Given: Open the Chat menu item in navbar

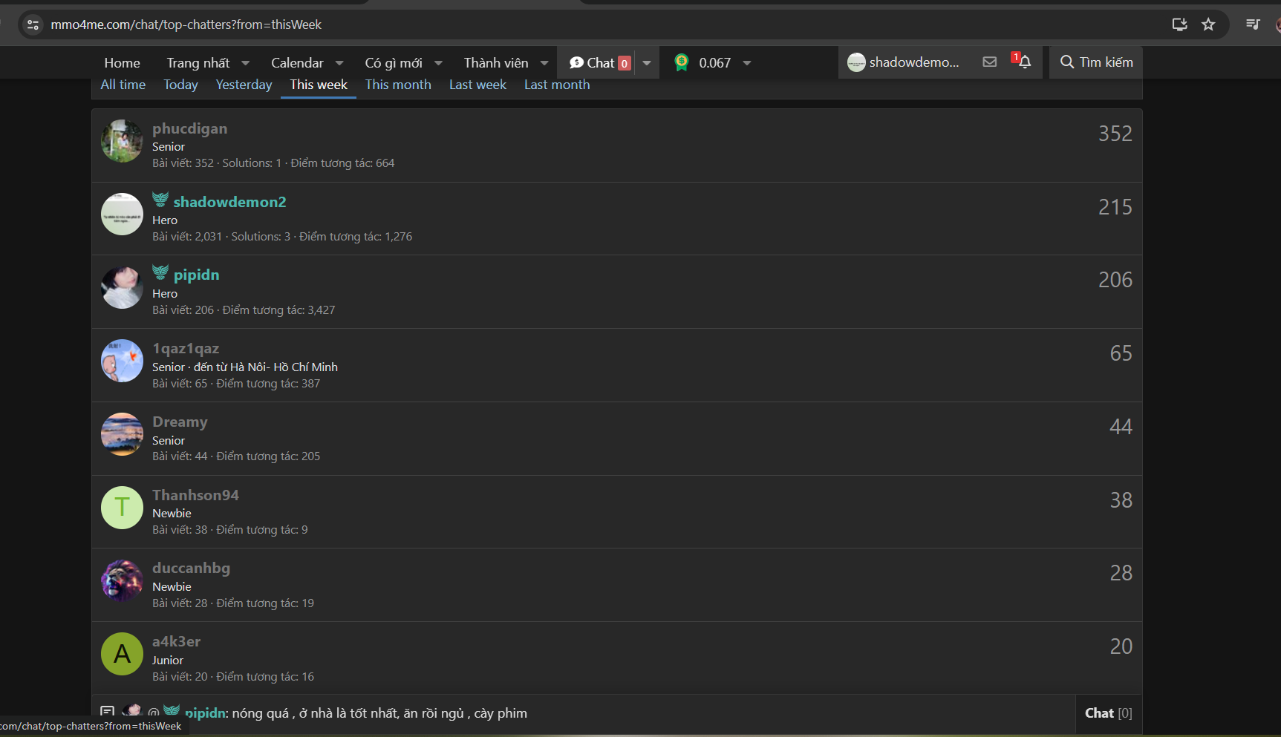Looking at the screenshot, I should coord(600,63).
